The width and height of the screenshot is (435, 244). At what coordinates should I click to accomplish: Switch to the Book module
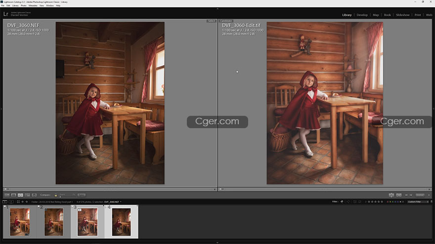click(387, 15)
